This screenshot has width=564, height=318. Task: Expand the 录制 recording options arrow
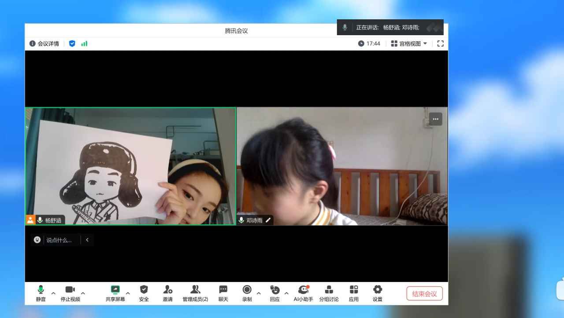259,293
